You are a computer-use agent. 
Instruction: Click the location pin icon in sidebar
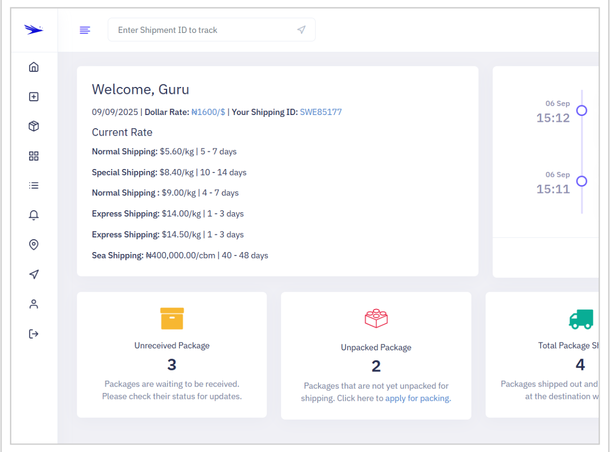click(33, 245)
